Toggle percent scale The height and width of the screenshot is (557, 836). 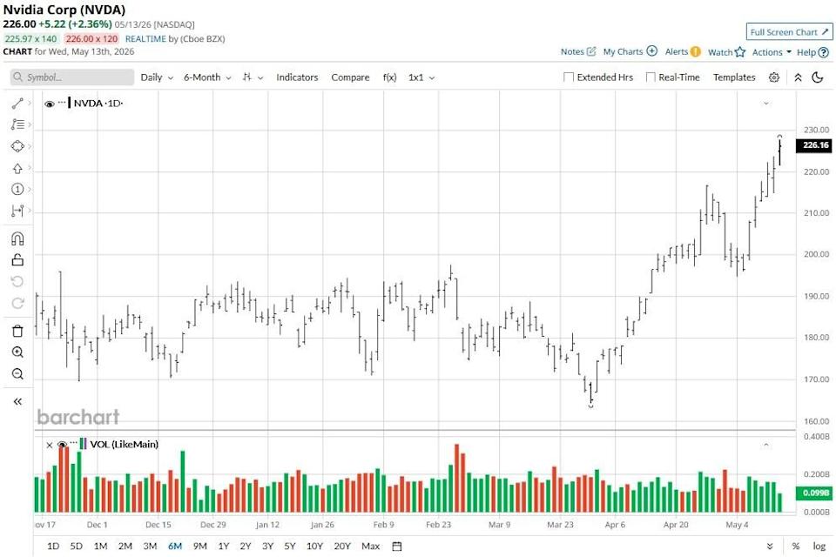795,547
